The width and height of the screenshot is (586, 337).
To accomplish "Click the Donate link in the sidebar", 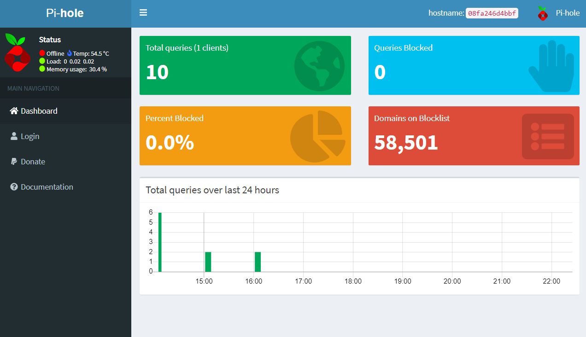I will (33, 161).
